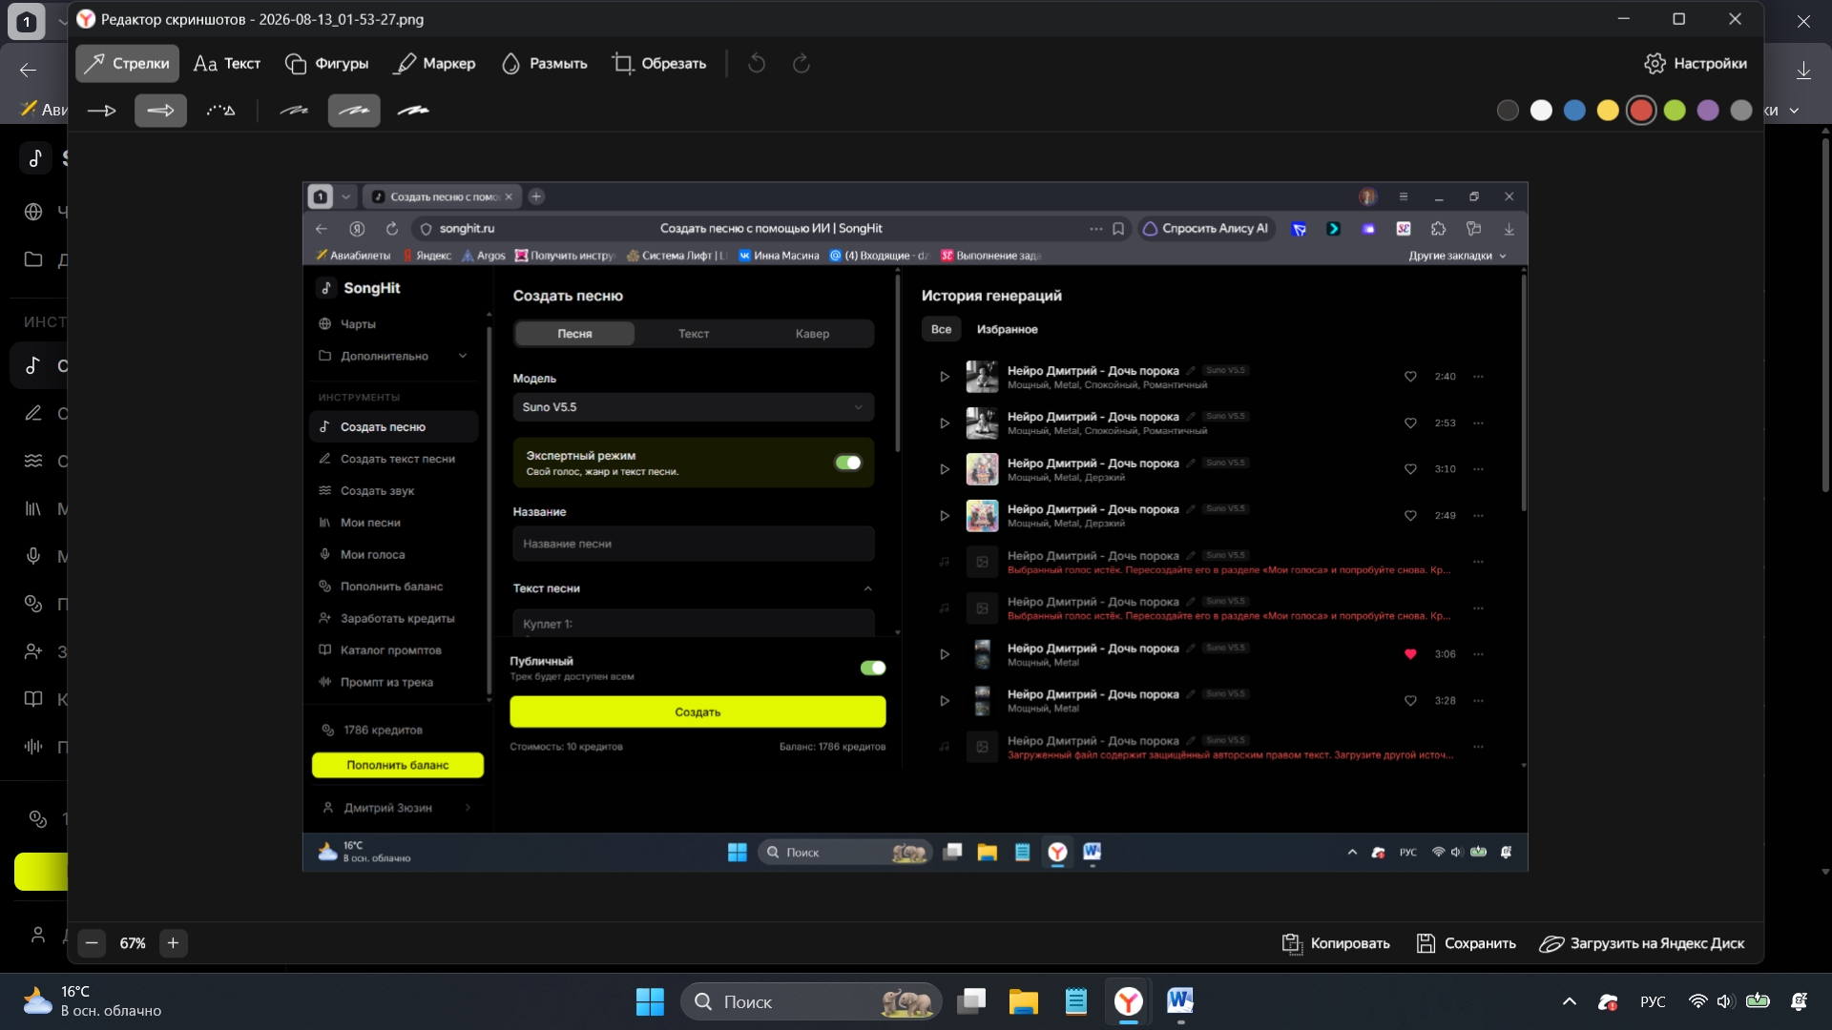The height and width of the screenshot is (1030, 1832).
Task: Save the screenshot with Сохранить
Action: (x=1467, y=943)
